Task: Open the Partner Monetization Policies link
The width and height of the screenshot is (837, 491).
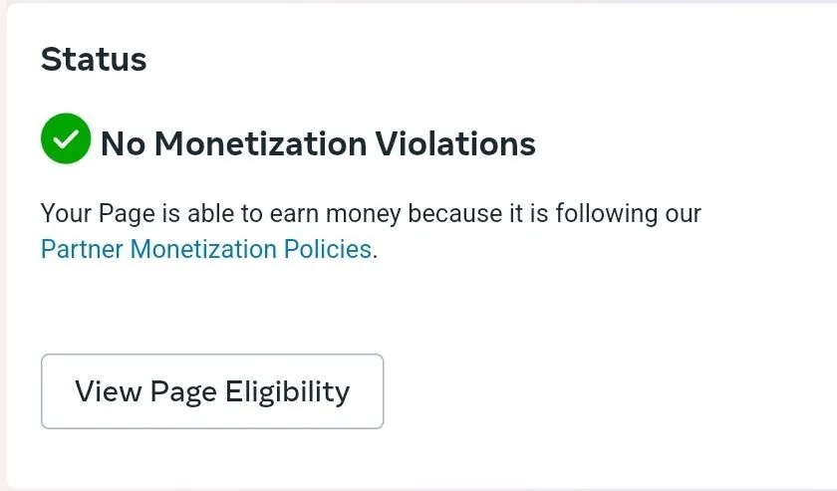Action: [x=205, y=248]
